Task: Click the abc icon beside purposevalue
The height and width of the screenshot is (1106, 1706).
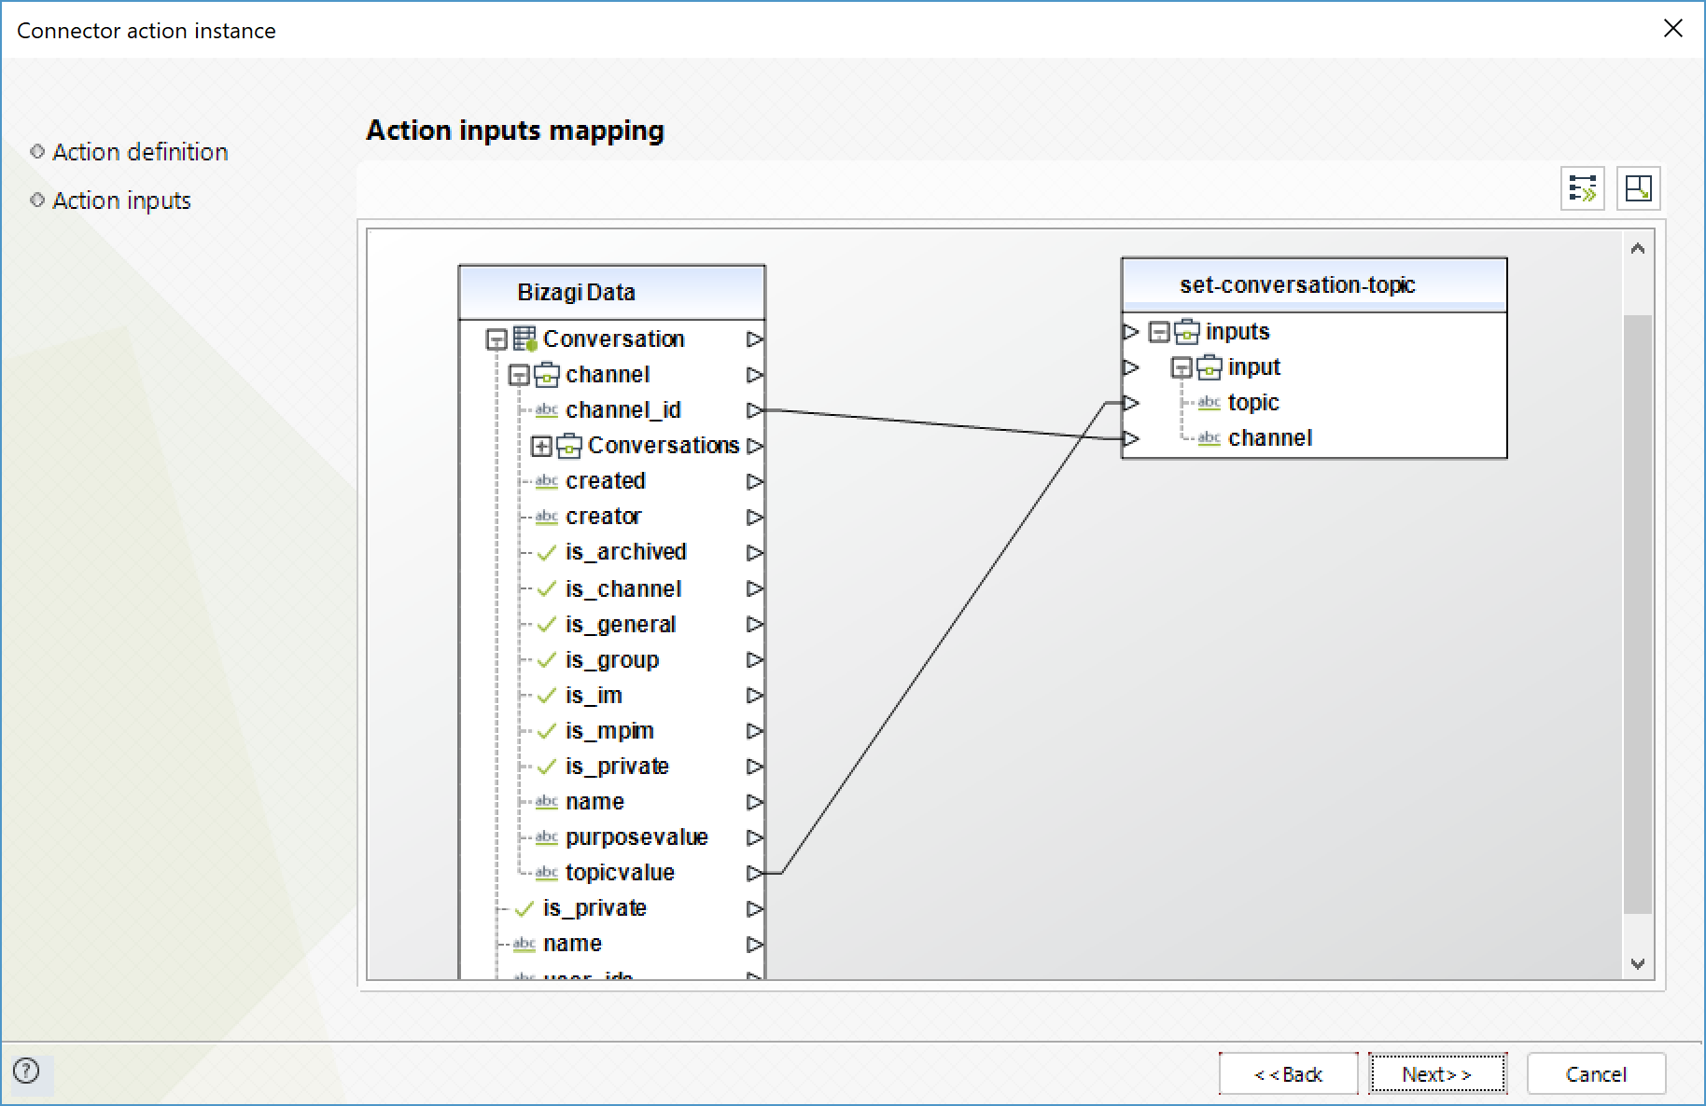Action: point(547,837)
